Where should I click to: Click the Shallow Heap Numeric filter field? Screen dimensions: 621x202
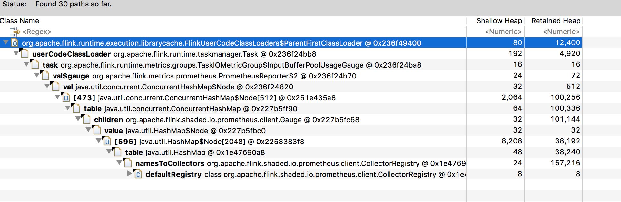point(503,32)
